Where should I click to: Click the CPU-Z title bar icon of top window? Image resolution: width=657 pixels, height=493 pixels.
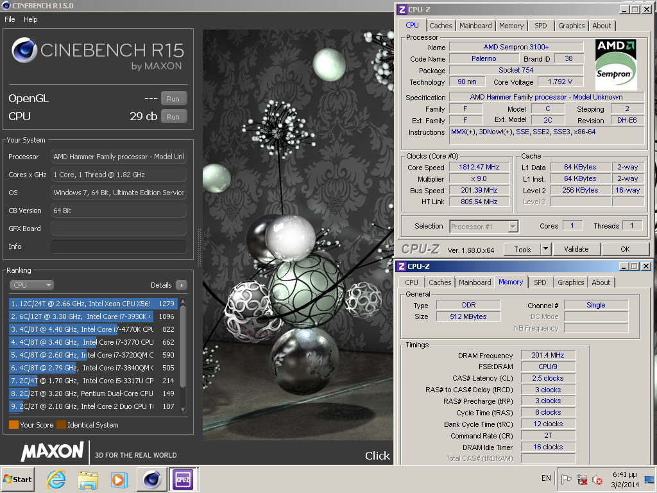pos(402,9)
